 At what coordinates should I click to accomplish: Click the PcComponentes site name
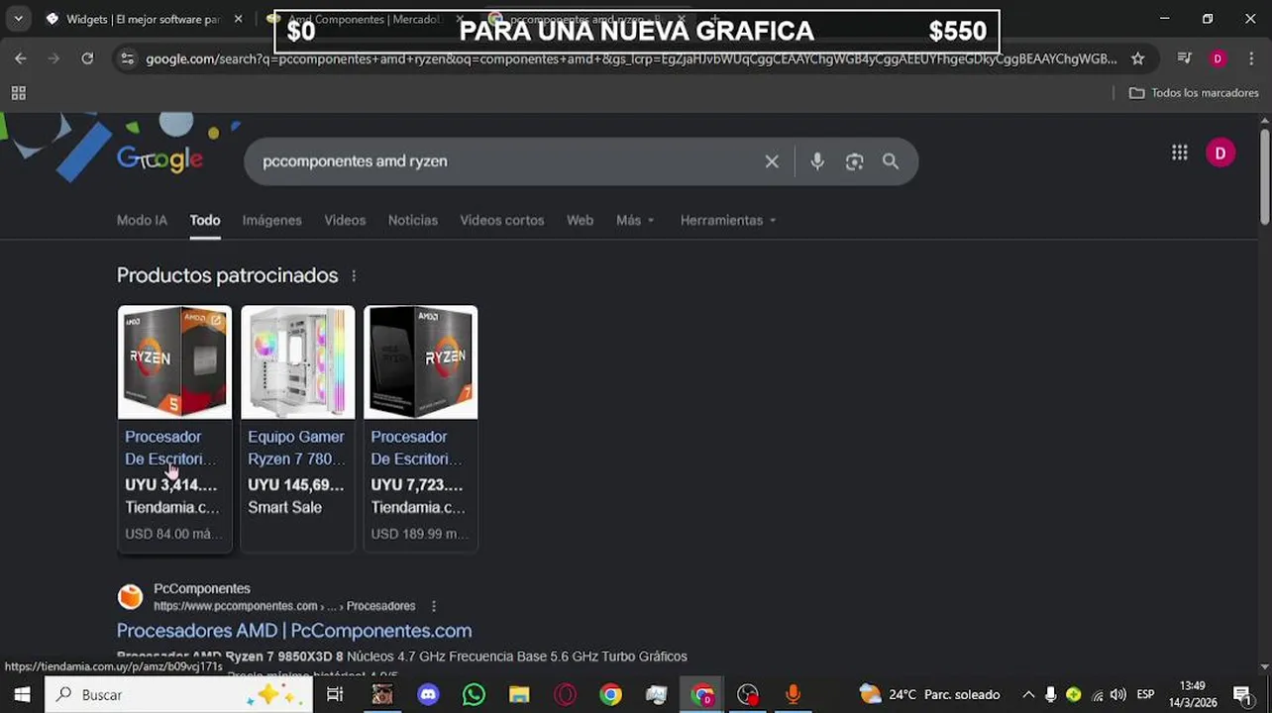click(202, 588)
